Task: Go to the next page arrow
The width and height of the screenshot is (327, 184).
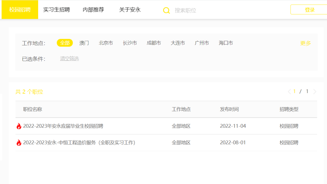Action: (x=315, y=91)
